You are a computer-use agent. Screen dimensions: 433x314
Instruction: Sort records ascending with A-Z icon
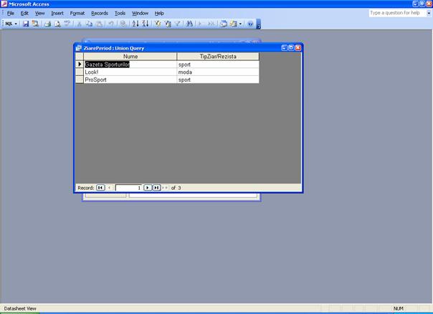click(135, 24)
